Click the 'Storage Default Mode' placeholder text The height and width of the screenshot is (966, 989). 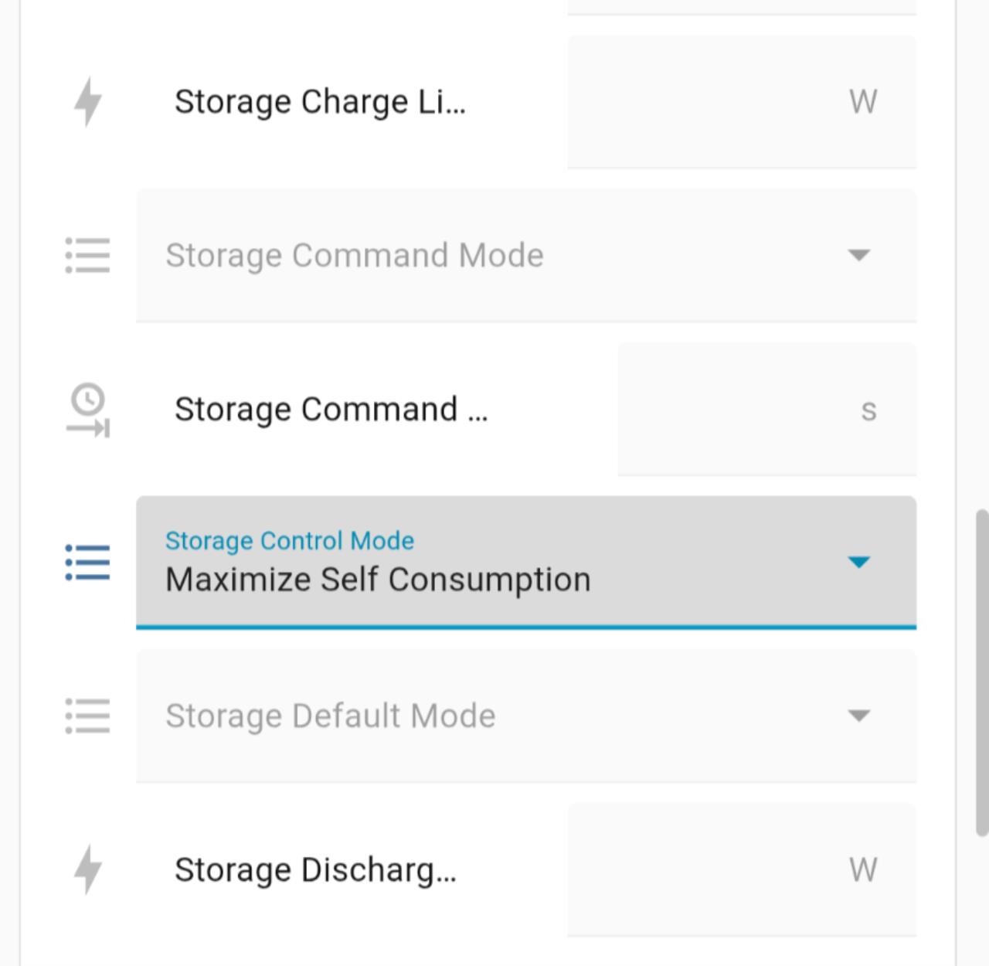[x=331, y=716]
